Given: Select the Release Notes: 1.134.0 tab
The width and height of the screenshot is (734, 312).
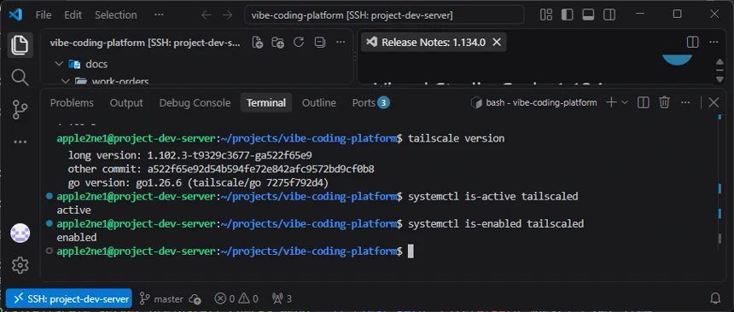Looking at the screenshot, I should (x=434, y=42).
